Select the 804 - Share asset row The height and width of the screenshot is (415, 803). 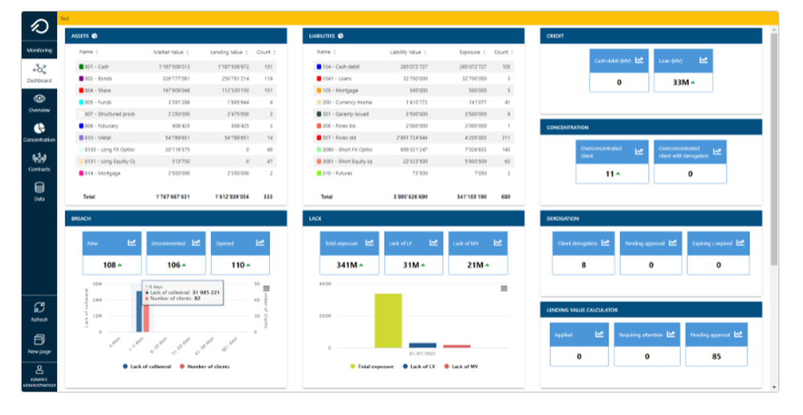point(176,90)
